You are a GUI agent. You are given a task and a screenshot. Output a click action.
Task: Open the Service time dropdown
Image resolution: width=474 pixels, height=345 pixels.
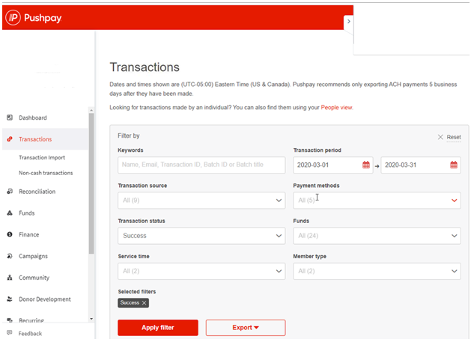tap(201, 271)
